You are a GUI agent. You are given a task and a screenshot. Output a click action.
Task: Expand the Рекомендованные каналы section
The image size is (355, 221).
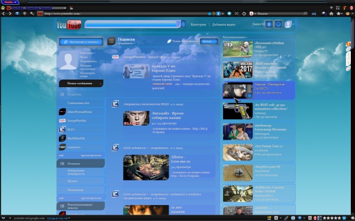click(80, 206)
